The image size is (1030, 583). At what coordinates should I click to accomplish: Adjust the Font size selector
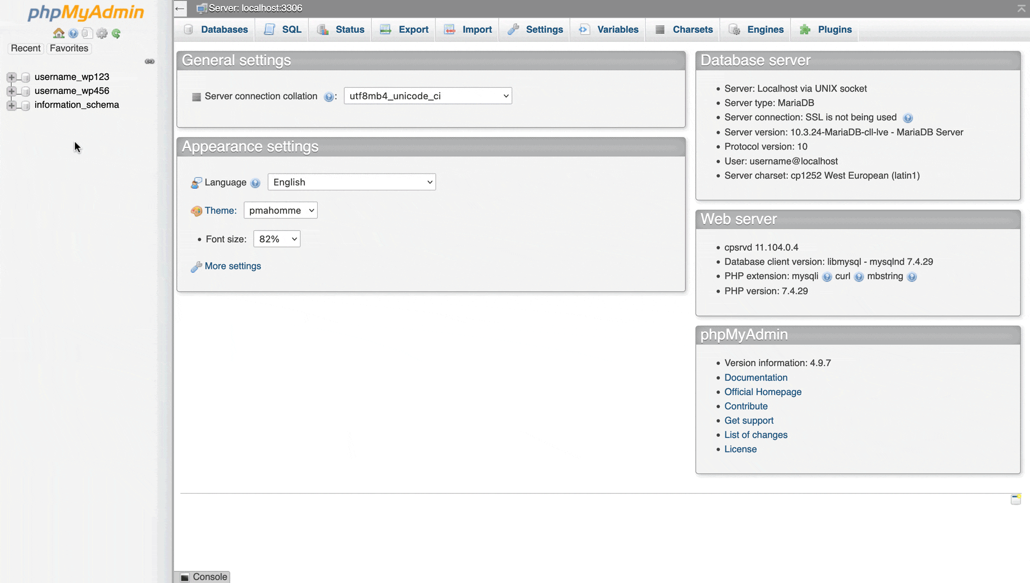(277, 239)
